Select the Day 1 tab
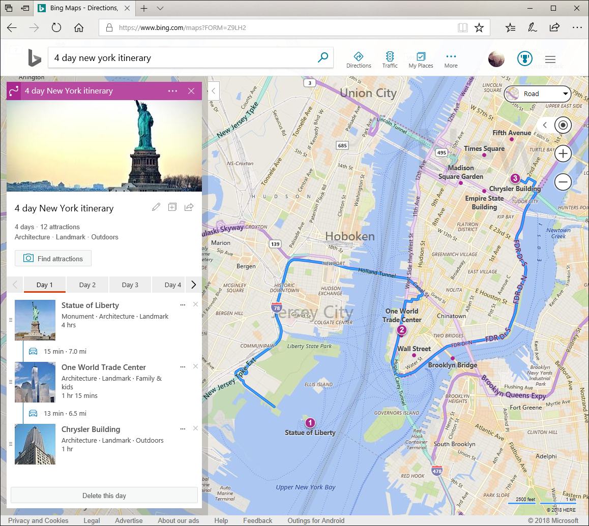The width and height of the screenshot is (589, 526). click(x=45, y=285)
